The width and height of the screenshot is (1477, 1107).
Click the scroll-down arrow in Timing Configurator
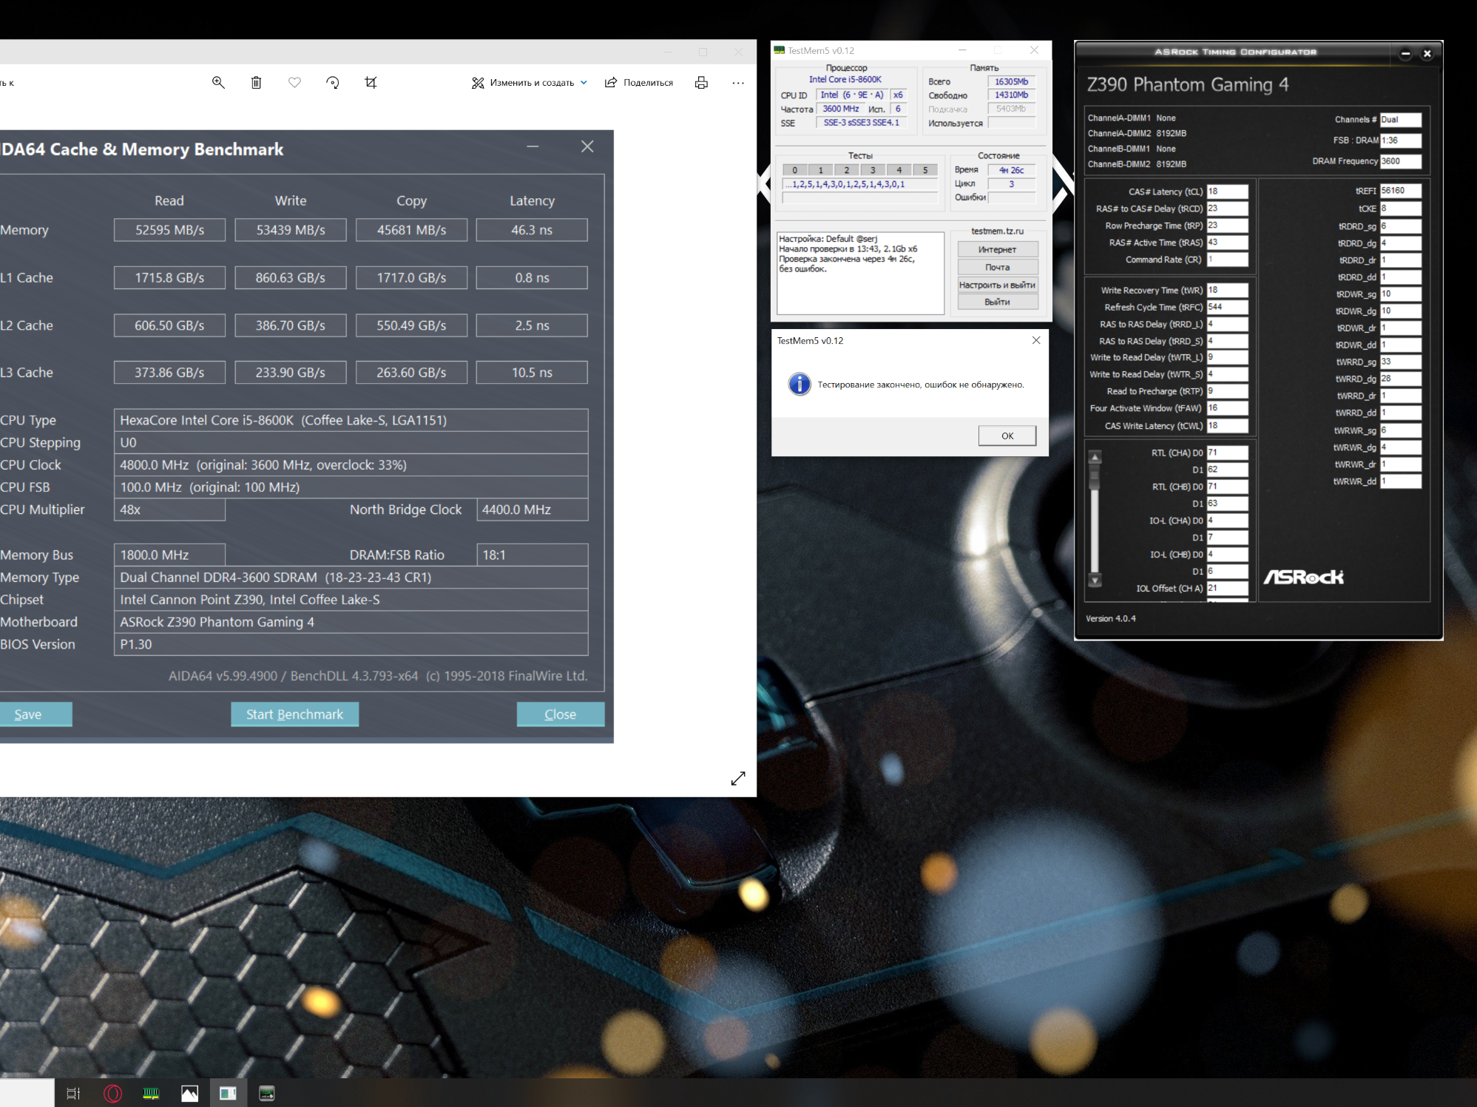1095,580
